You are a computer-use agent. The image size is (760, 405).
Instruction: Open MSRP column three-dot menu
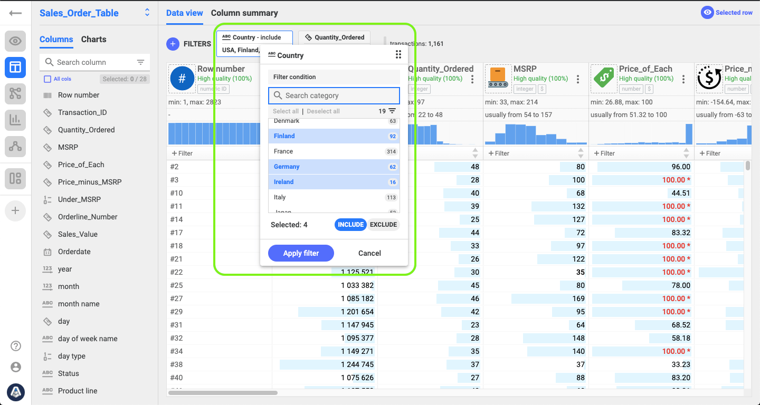(578, 79)
